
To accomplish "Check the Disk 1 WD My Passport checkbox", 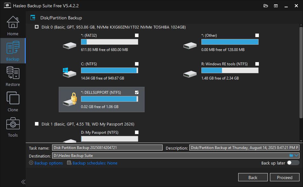I will coord(37,124).
